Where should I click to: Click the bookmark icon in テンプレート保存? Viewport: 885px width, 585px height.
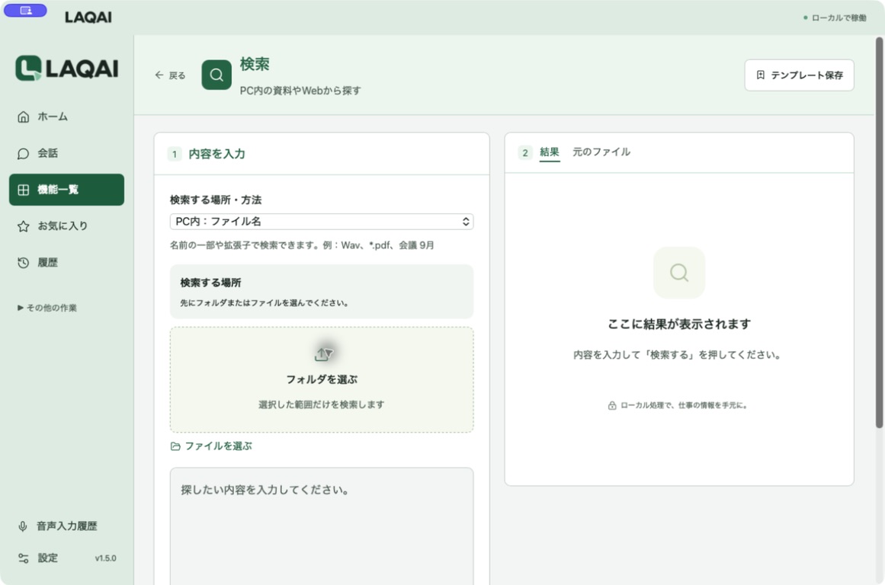(x=760, y=75)
